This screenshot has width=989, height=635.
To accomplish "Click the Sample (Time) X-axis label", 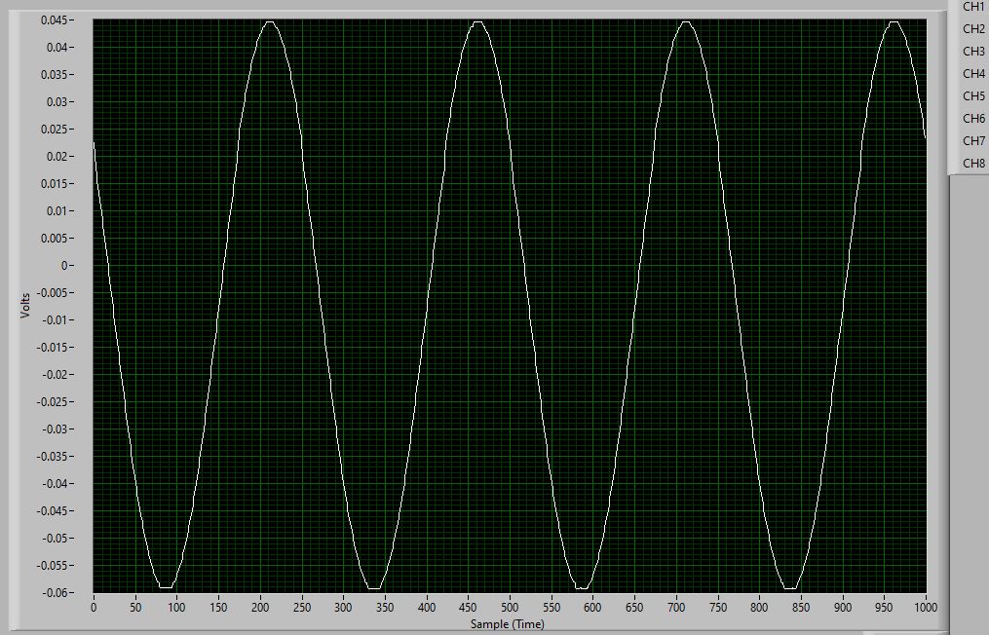I will pos(507,624).
